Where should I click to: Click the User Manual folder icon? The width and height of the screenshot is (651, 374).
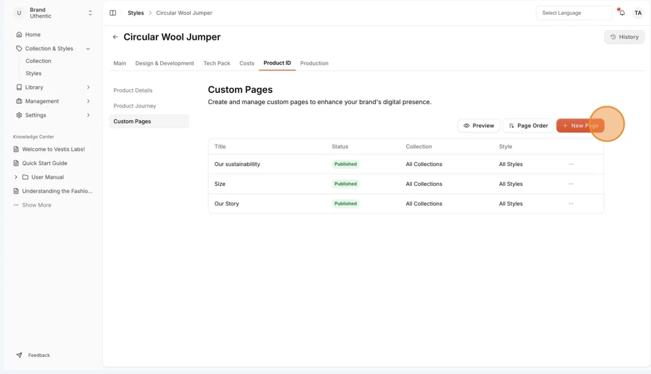point(25,177)
